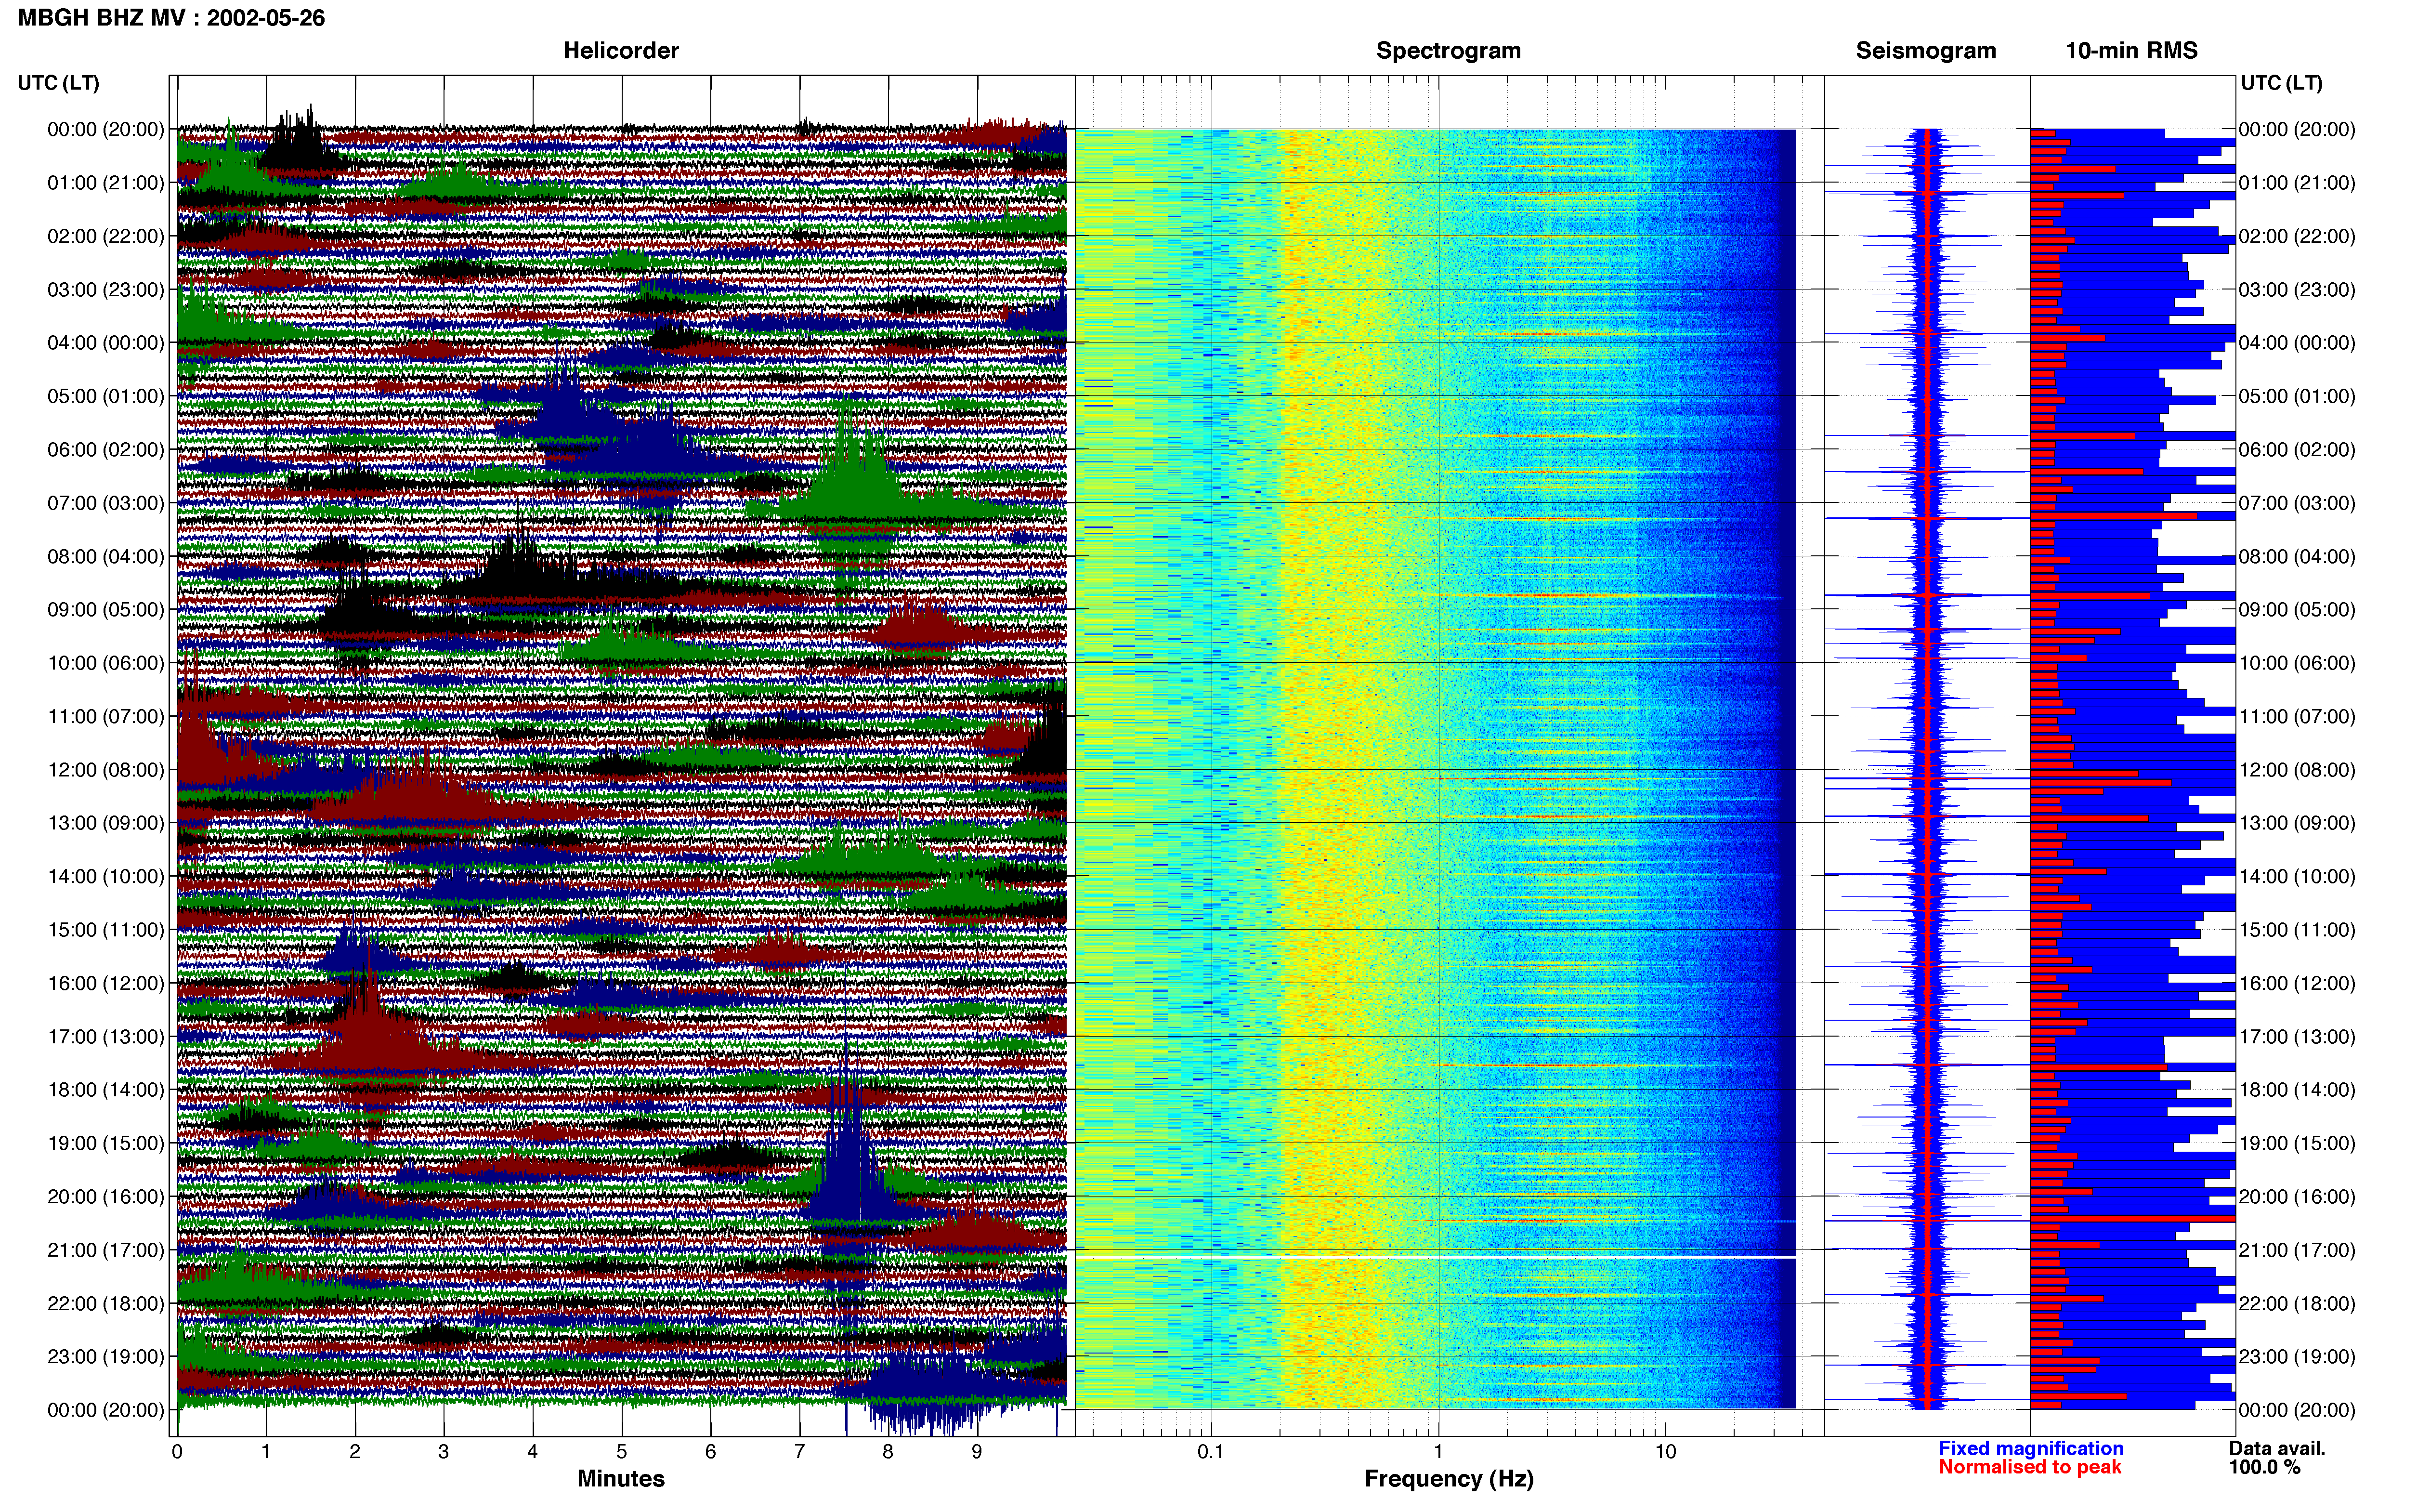Click left time label '13:00 (09:00)'
This screenshot has height=1512, width=2417.
106,823
